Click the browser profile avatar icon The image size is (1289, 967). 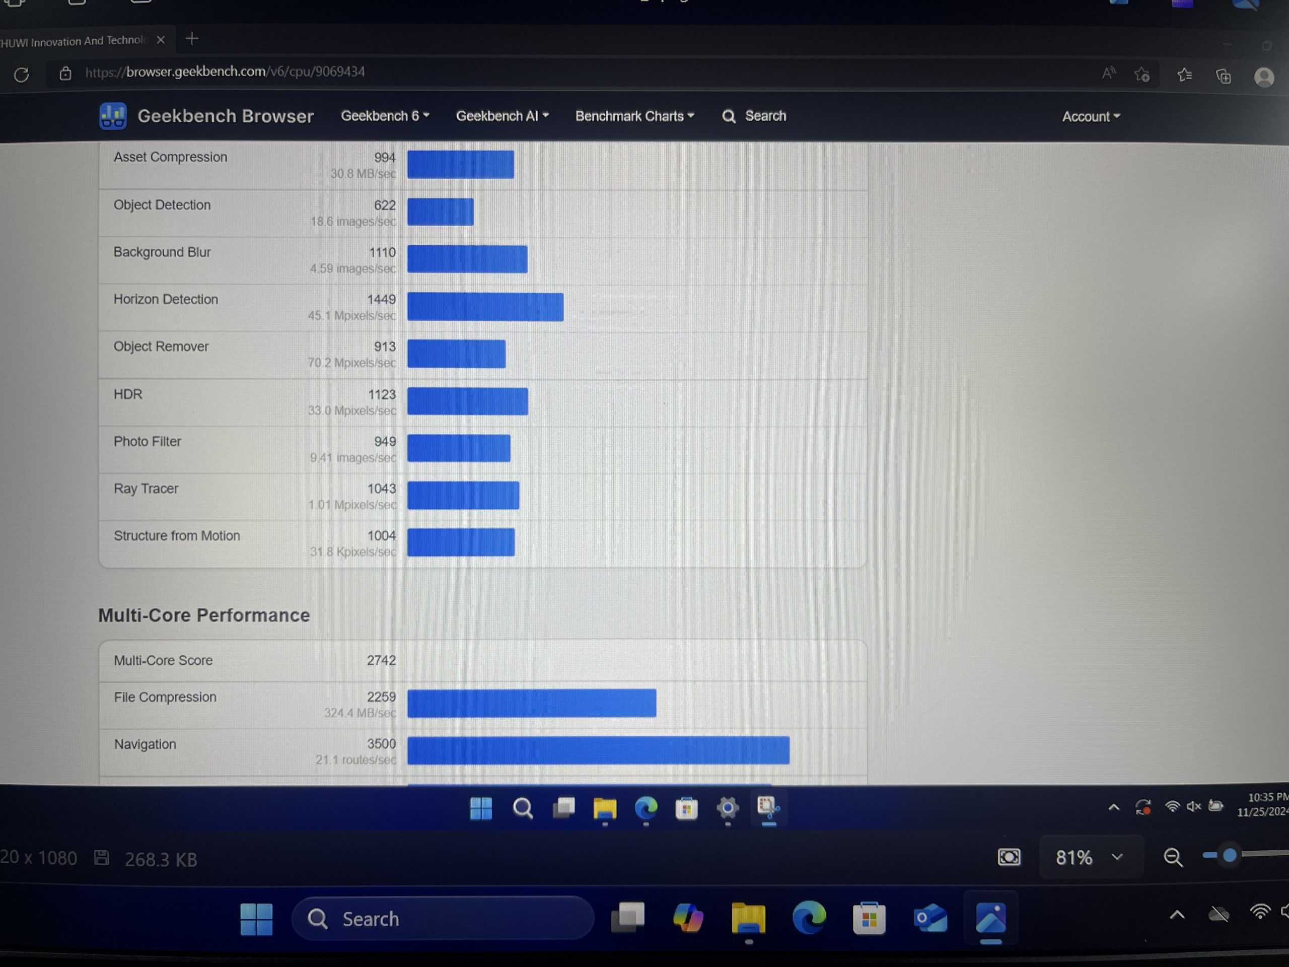[x=1263, y=77]
